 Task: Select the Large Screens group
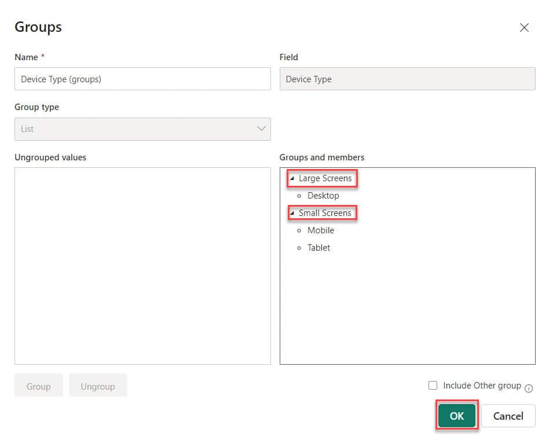pyautogui.click(x=325, y=178)
